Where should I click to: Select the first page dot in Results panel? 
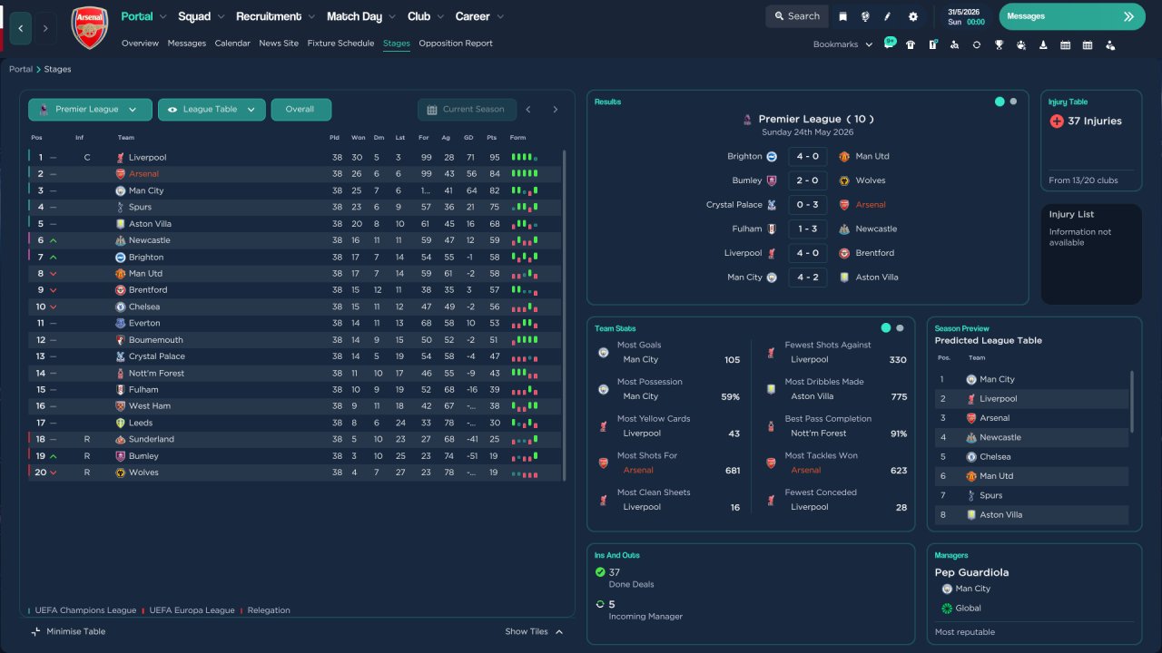click(1000, 102)
